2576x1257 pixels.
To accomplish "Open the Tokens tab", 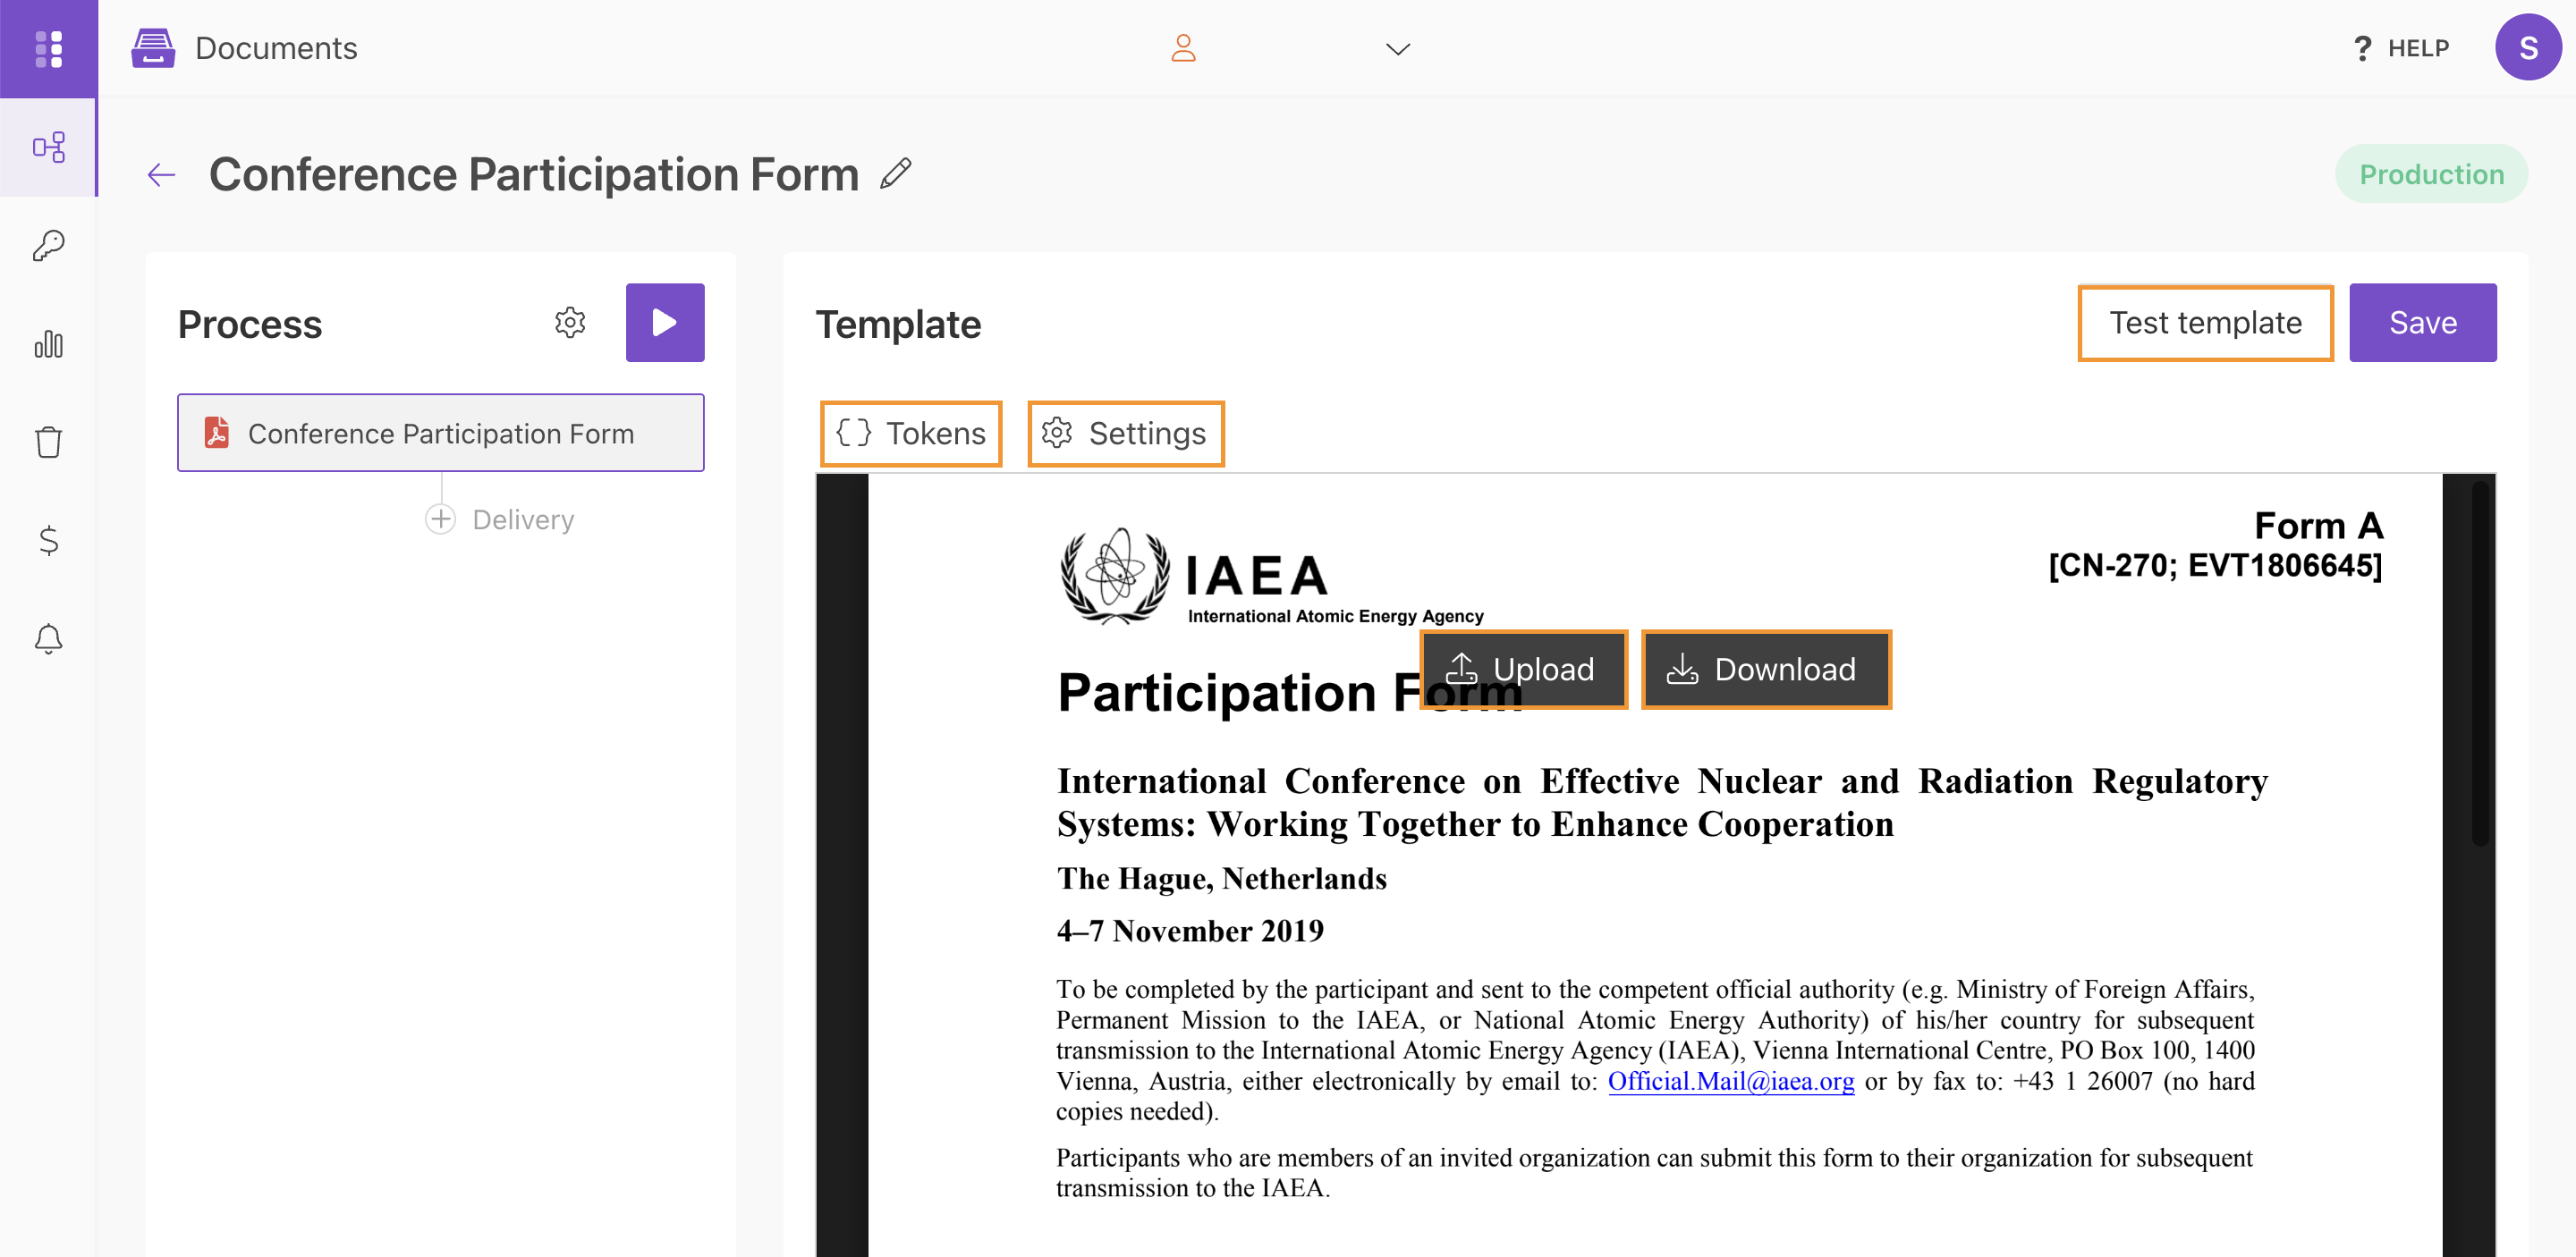I will coord(911,434).
